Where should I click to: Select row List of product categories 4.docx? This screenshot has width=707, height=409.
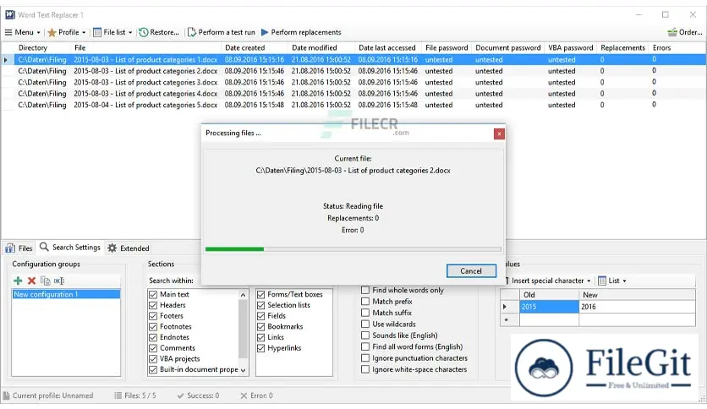(353, 94)
